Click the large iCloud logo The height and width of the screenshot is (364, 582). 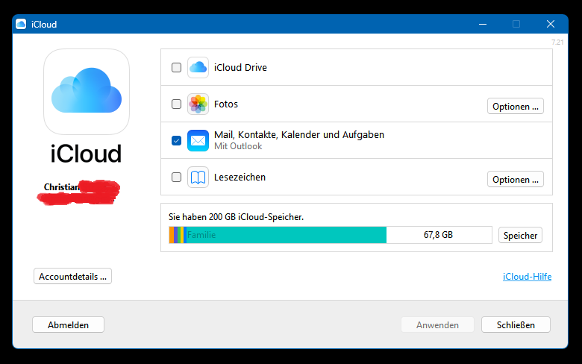tap(87, 92)
